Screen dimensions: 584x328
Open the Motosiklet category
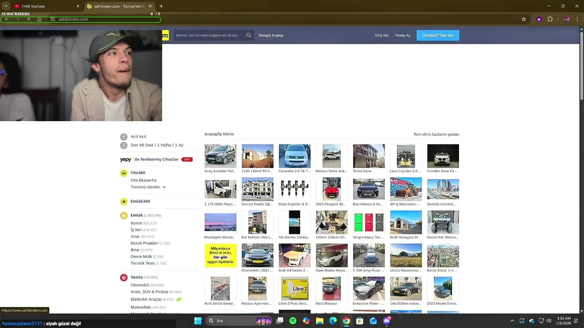click(x=141, y=307)
